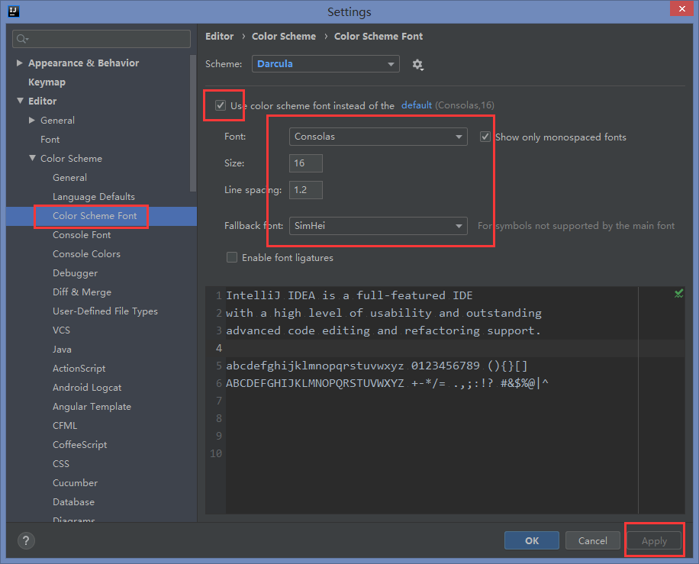Click 'Editor' in the breadcrumb path

pyautogui.click(x=219, y=36)
